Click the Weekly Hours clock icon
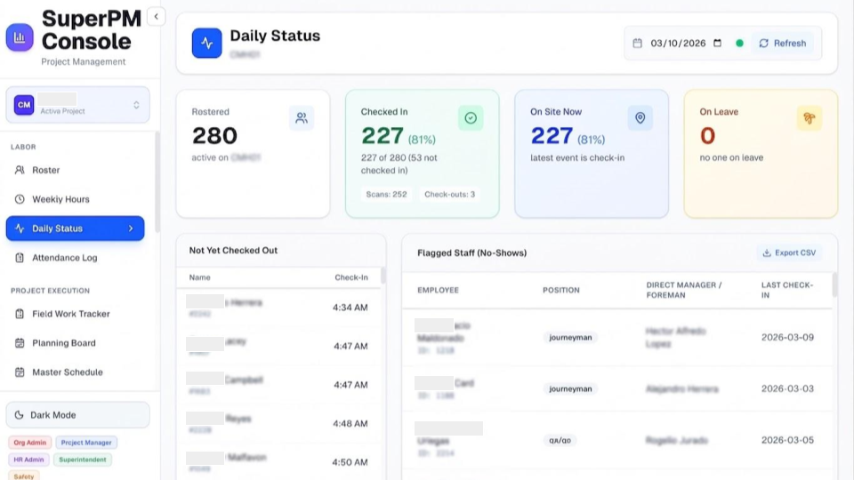 point(20,199)
